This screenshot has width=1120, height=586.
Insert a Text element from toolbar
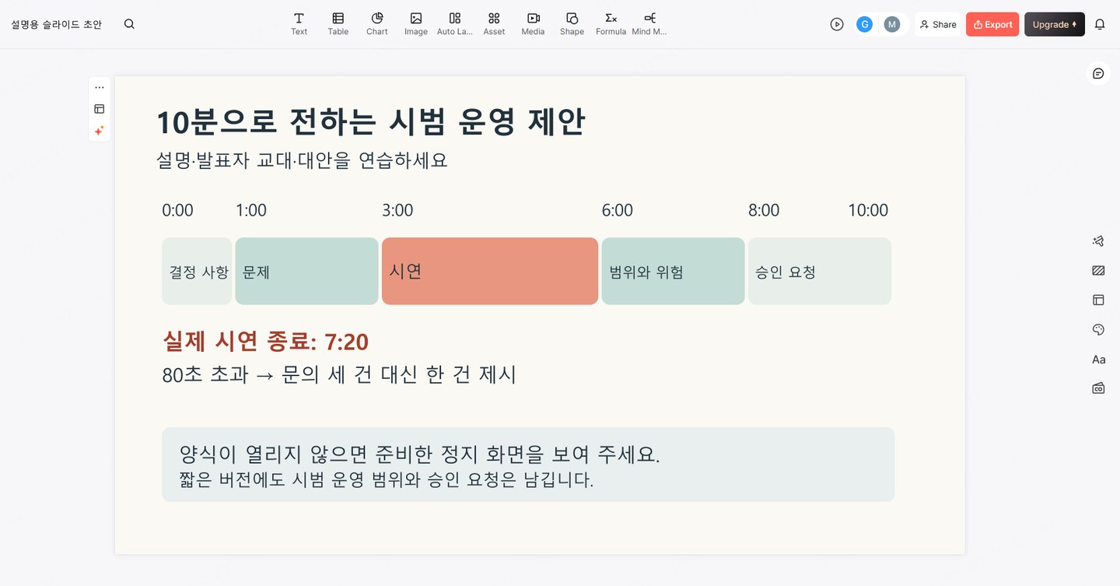click(x=299, y=23)
